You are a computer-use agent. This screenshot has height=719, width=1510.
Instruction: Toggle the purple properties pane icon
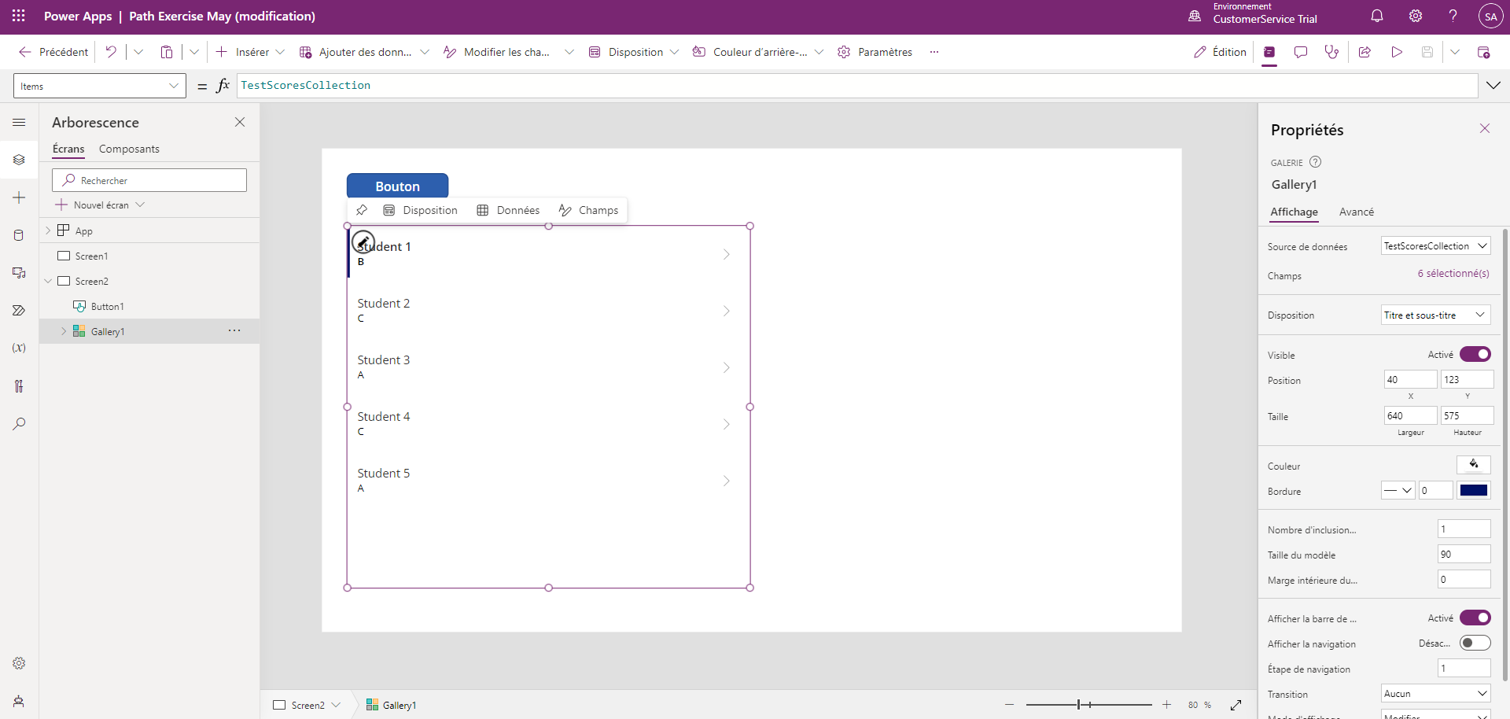pyautogui.click(x=1269, y=52)
